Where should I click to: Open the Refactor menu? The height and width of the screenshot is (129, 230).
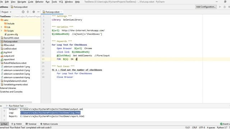pyautogui.click(x=40, y=2)
